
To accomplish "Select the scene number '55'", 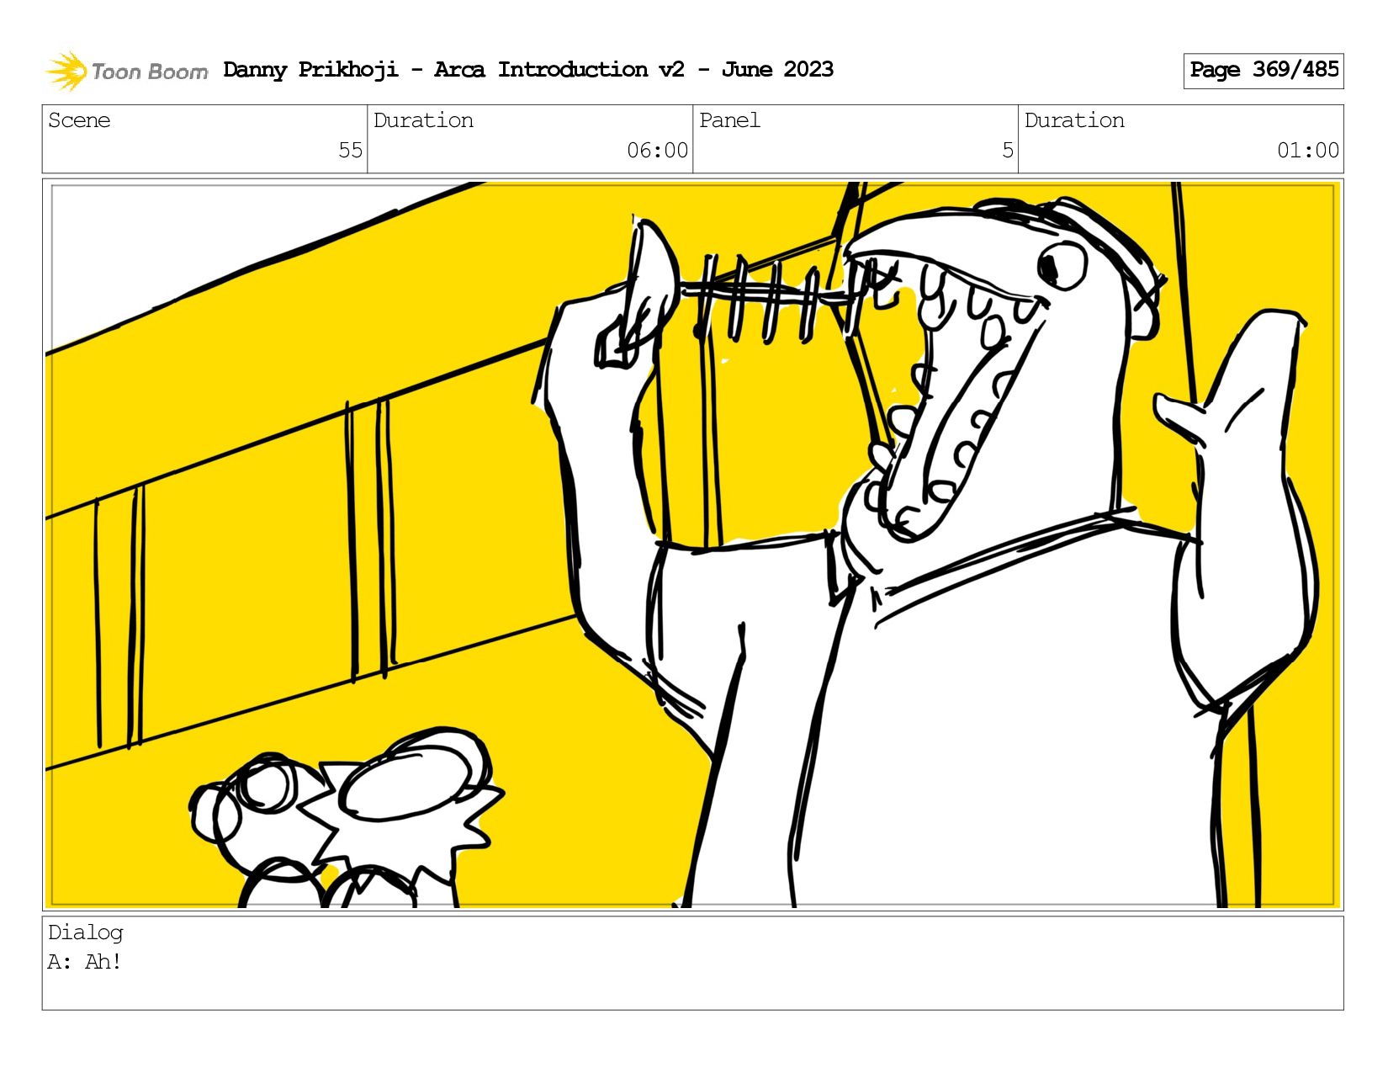I will (x=350, y=151).
